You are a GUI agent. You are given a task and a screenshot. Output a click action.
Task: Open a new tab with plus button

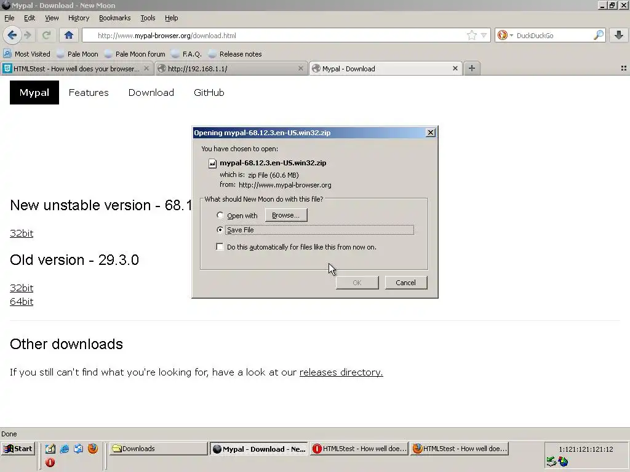coord(472,69)
